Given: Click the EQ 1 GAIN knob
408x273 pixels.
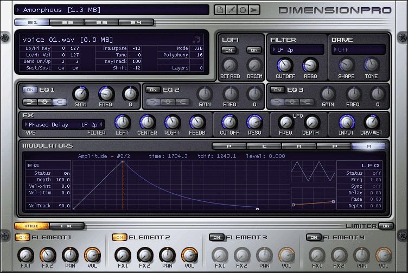Looking at the screenshot, I should [x=80, y=94].
